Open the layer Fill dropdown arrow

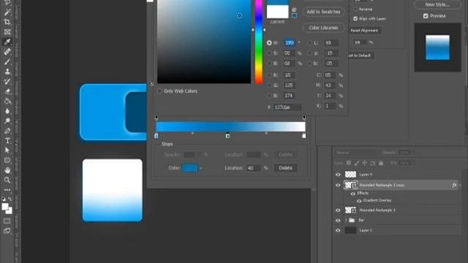(x=413, y=163)
